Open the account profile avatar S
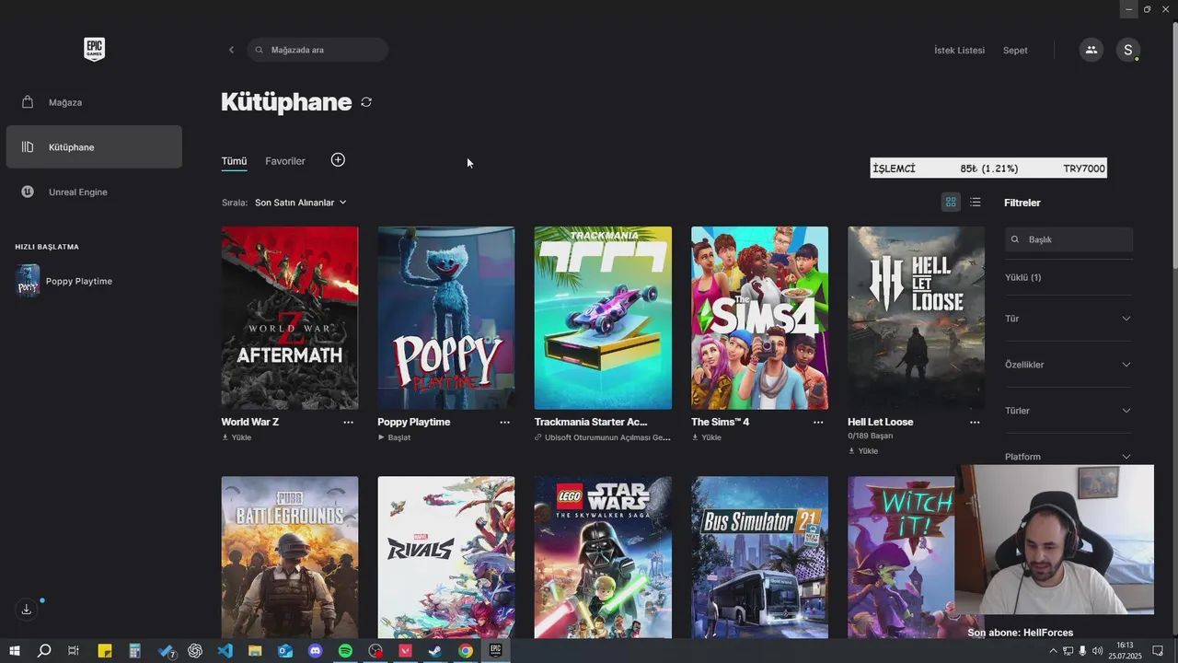The image size is (1178, 663). [x=1128, y=50]
